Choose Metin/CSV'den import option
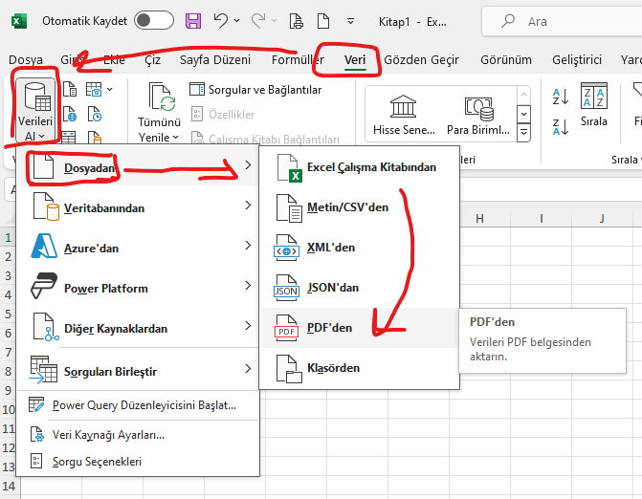The width and height of the screenshot is (642, 499). [x=360, y=207]
